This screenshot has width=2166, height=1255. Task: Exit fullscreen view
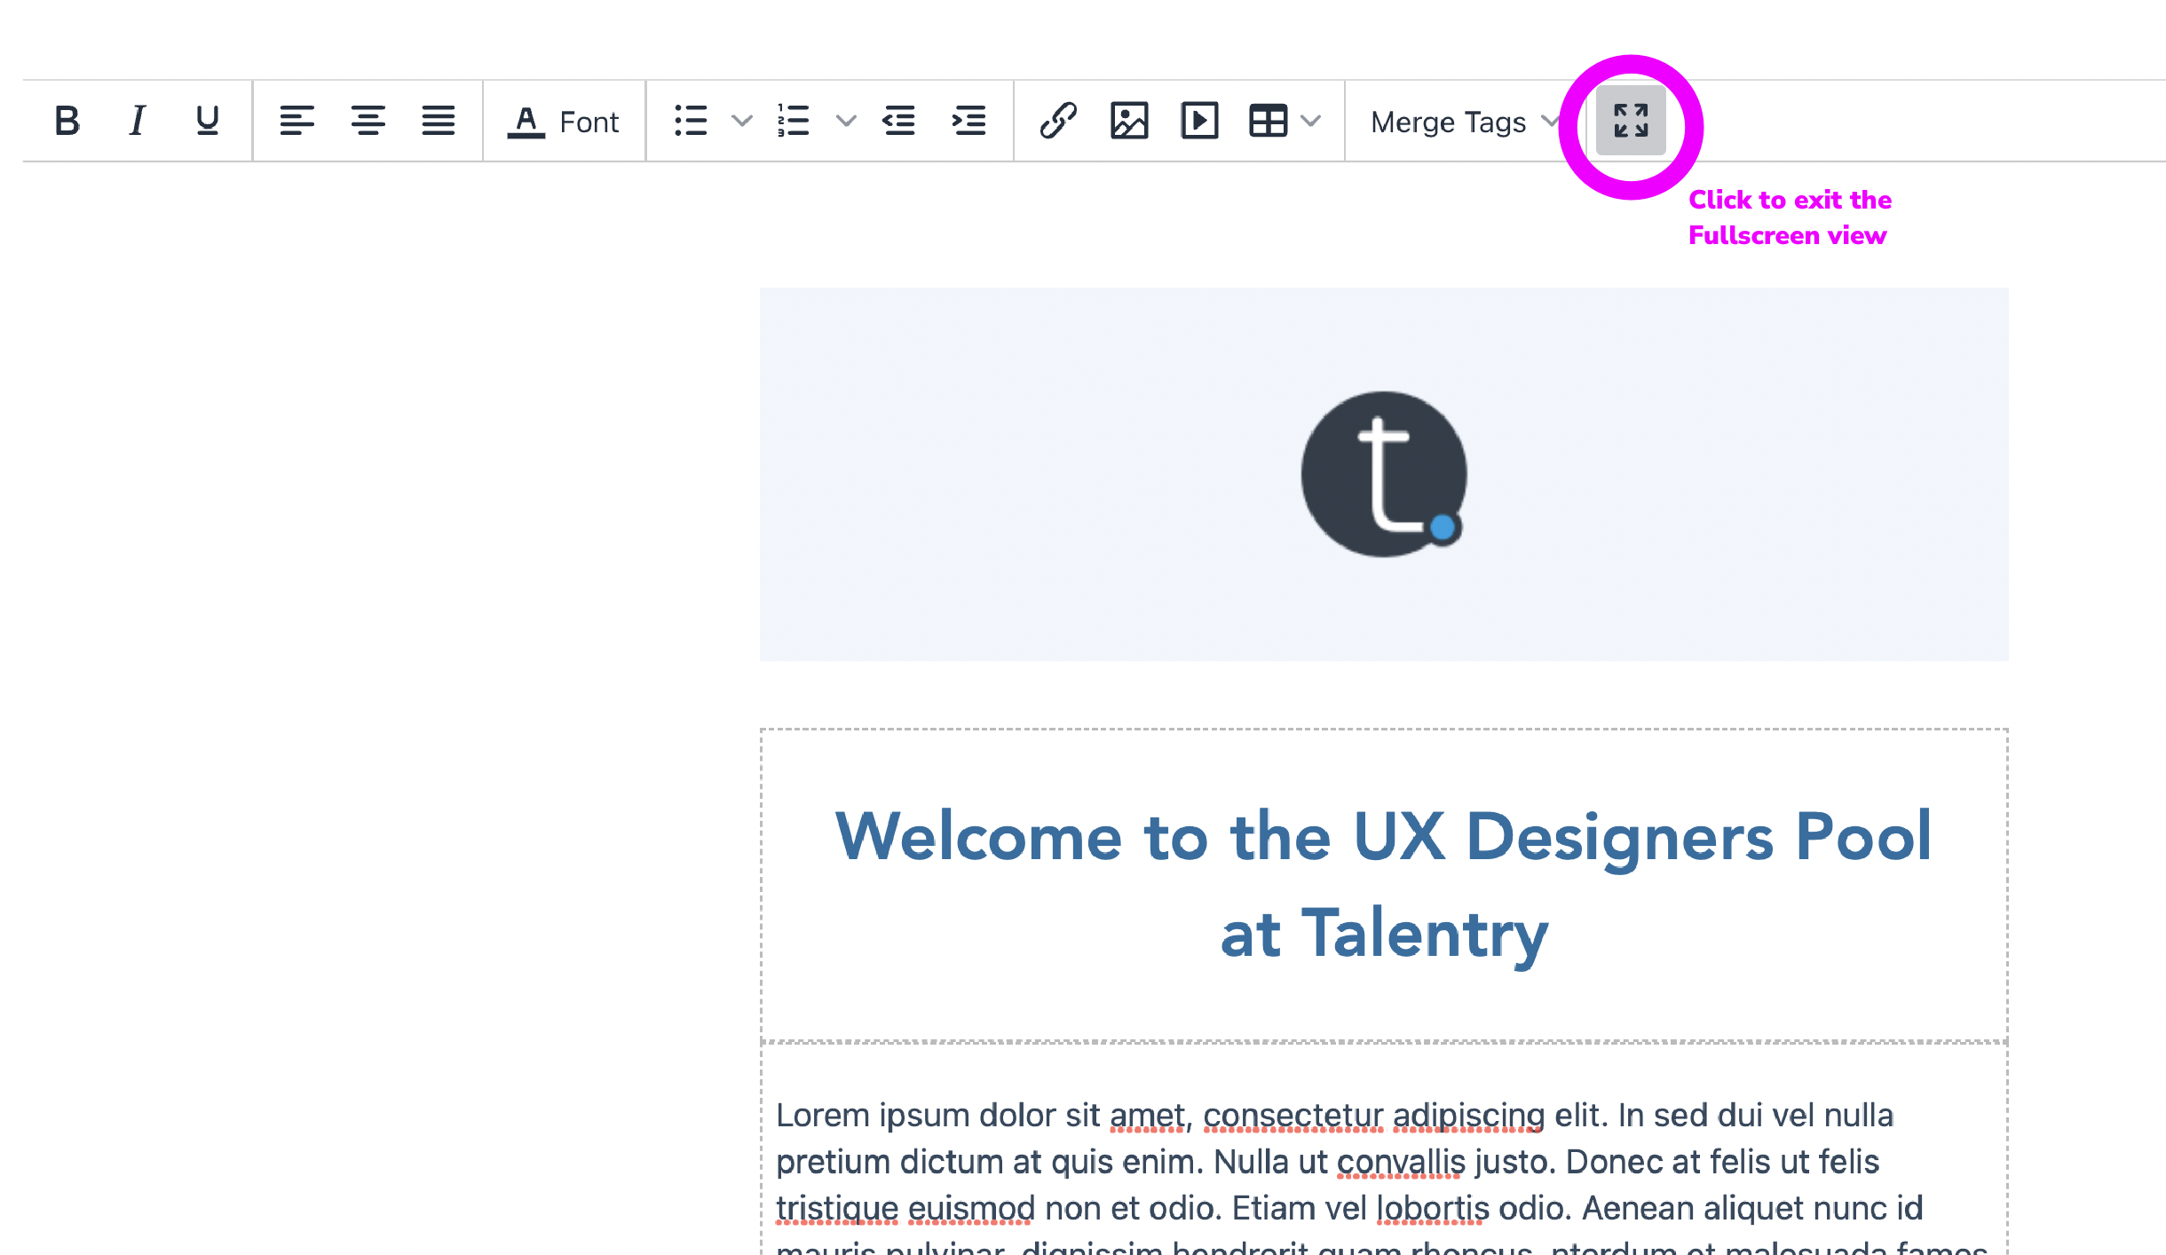1631,121
